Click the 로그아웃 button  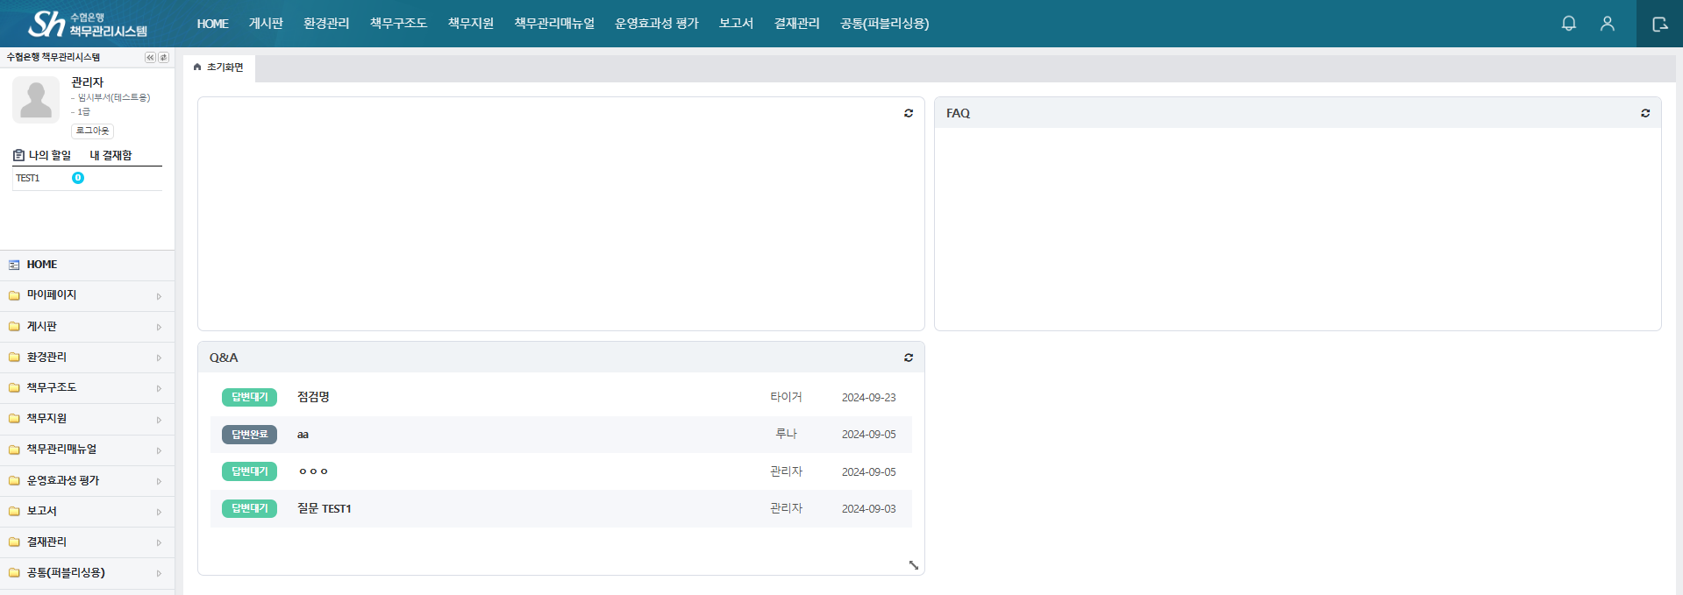click(x=92, y=131)
